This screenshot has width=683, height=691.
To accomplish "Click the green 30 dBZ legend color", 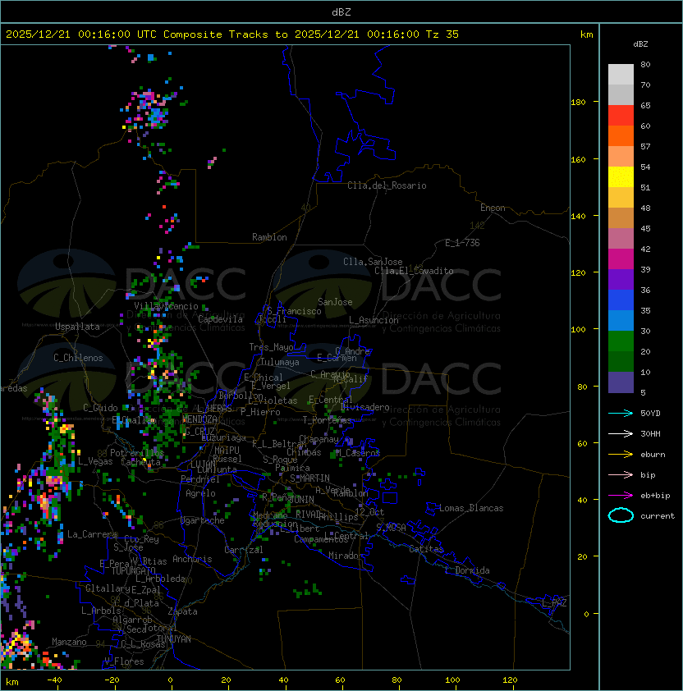I will click(621, 341).
